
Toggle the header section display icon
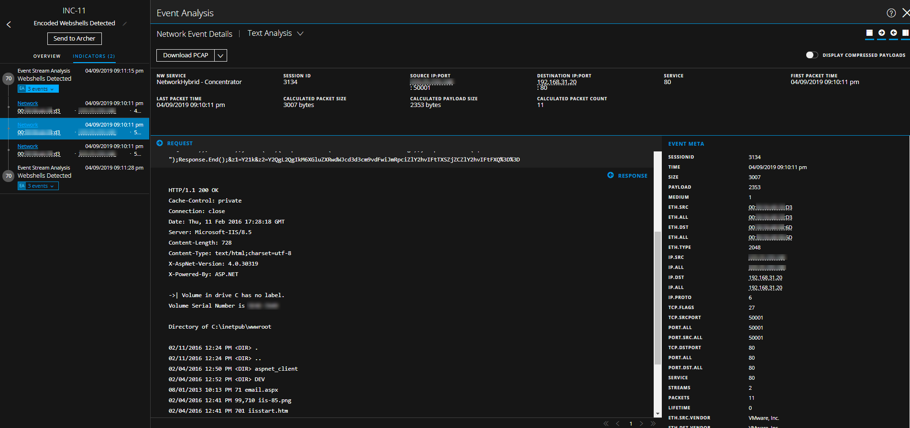(869, 33)
